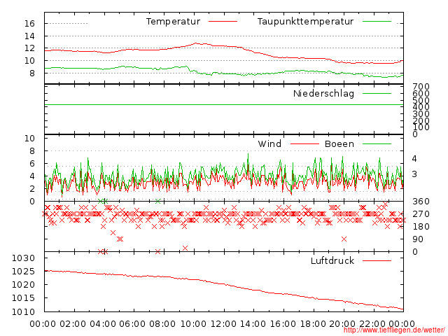Click the 1025 pressure axis value
448x336 pixels.
(x=23, y=272)
